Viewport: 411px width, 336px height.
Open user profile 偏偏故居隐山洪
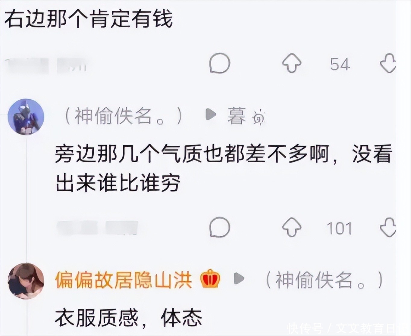point(124,280)
